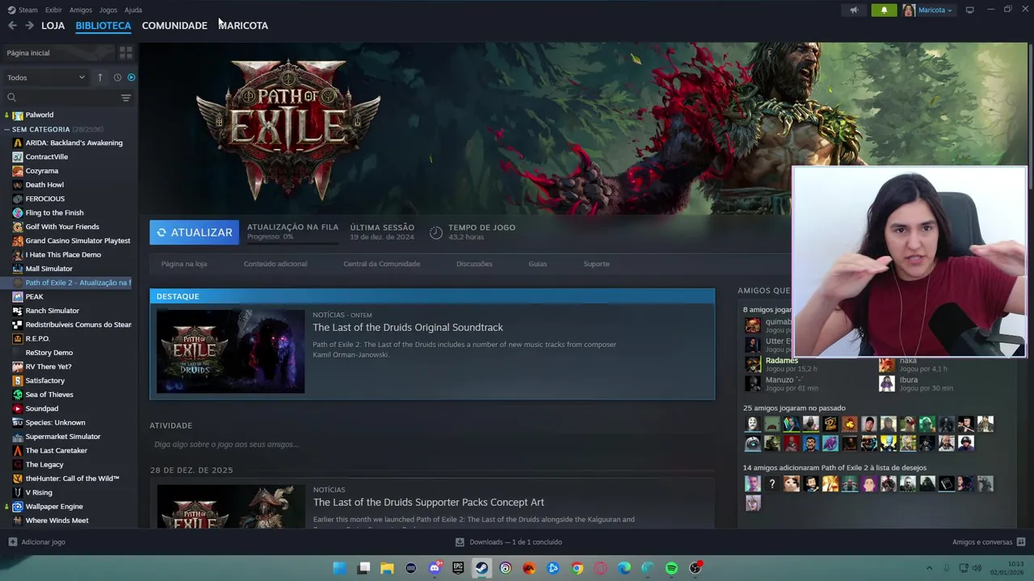Open the Amigos menu
Screen dimensions: 1034x581
(81, 10)
